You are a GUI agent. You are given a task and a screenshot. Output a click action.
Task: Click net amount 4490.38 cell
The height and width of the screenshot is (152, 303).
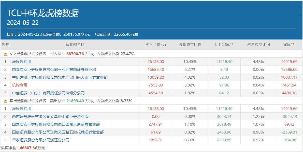click(x=290, y=93)
